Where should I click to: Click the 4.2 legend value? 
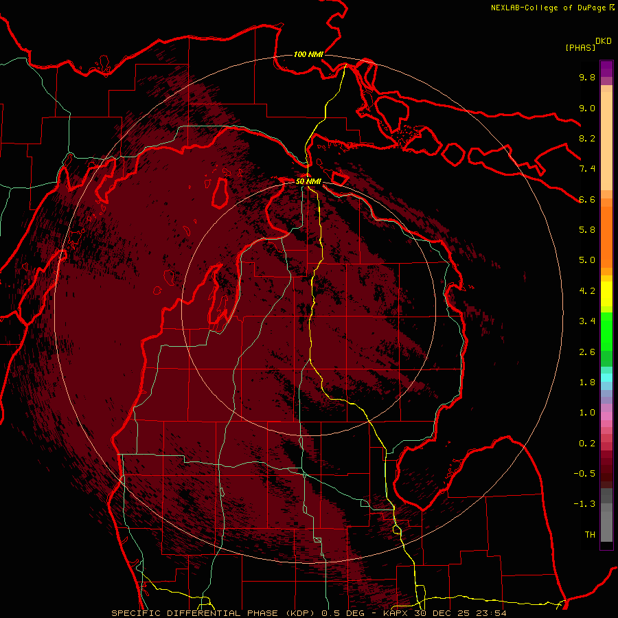coord(587,291)
